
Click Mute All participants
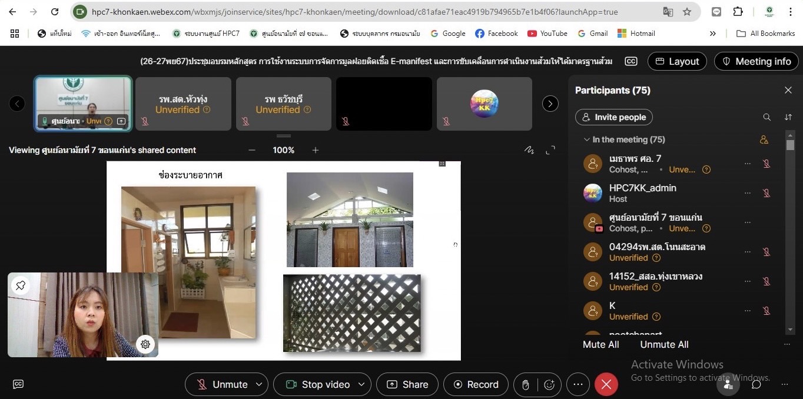pos(600,344)
